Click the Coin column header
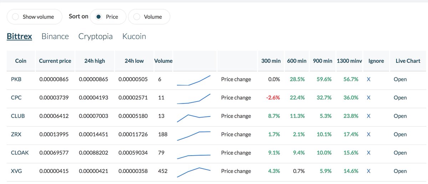Screen dimensions: 428x184 coord(21,61)
